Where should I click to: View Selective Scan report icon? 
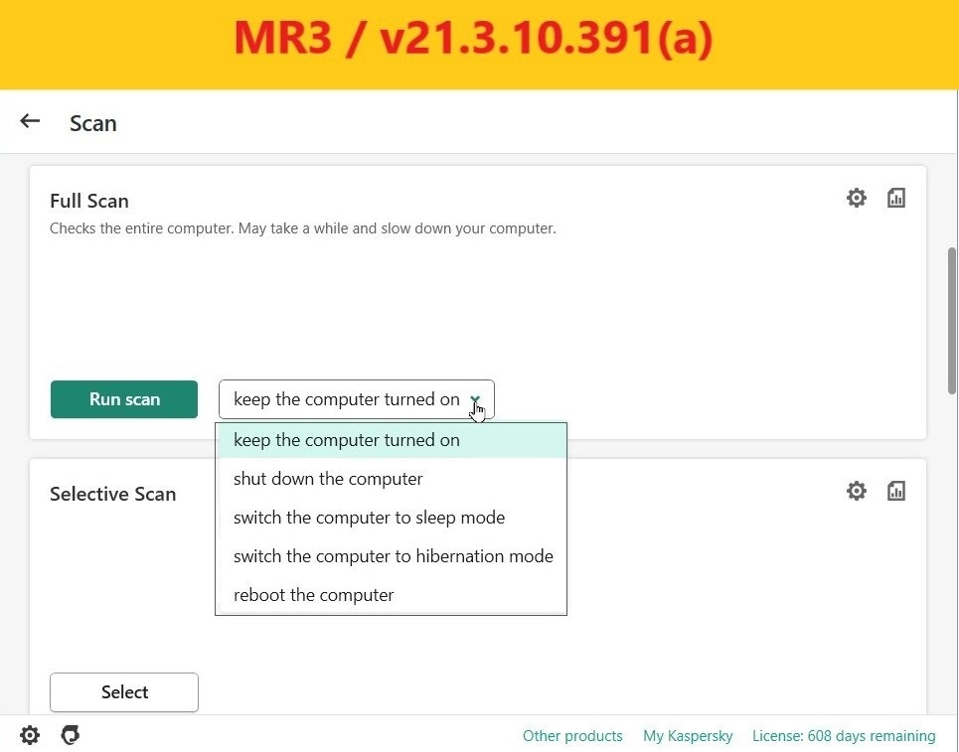896,491
